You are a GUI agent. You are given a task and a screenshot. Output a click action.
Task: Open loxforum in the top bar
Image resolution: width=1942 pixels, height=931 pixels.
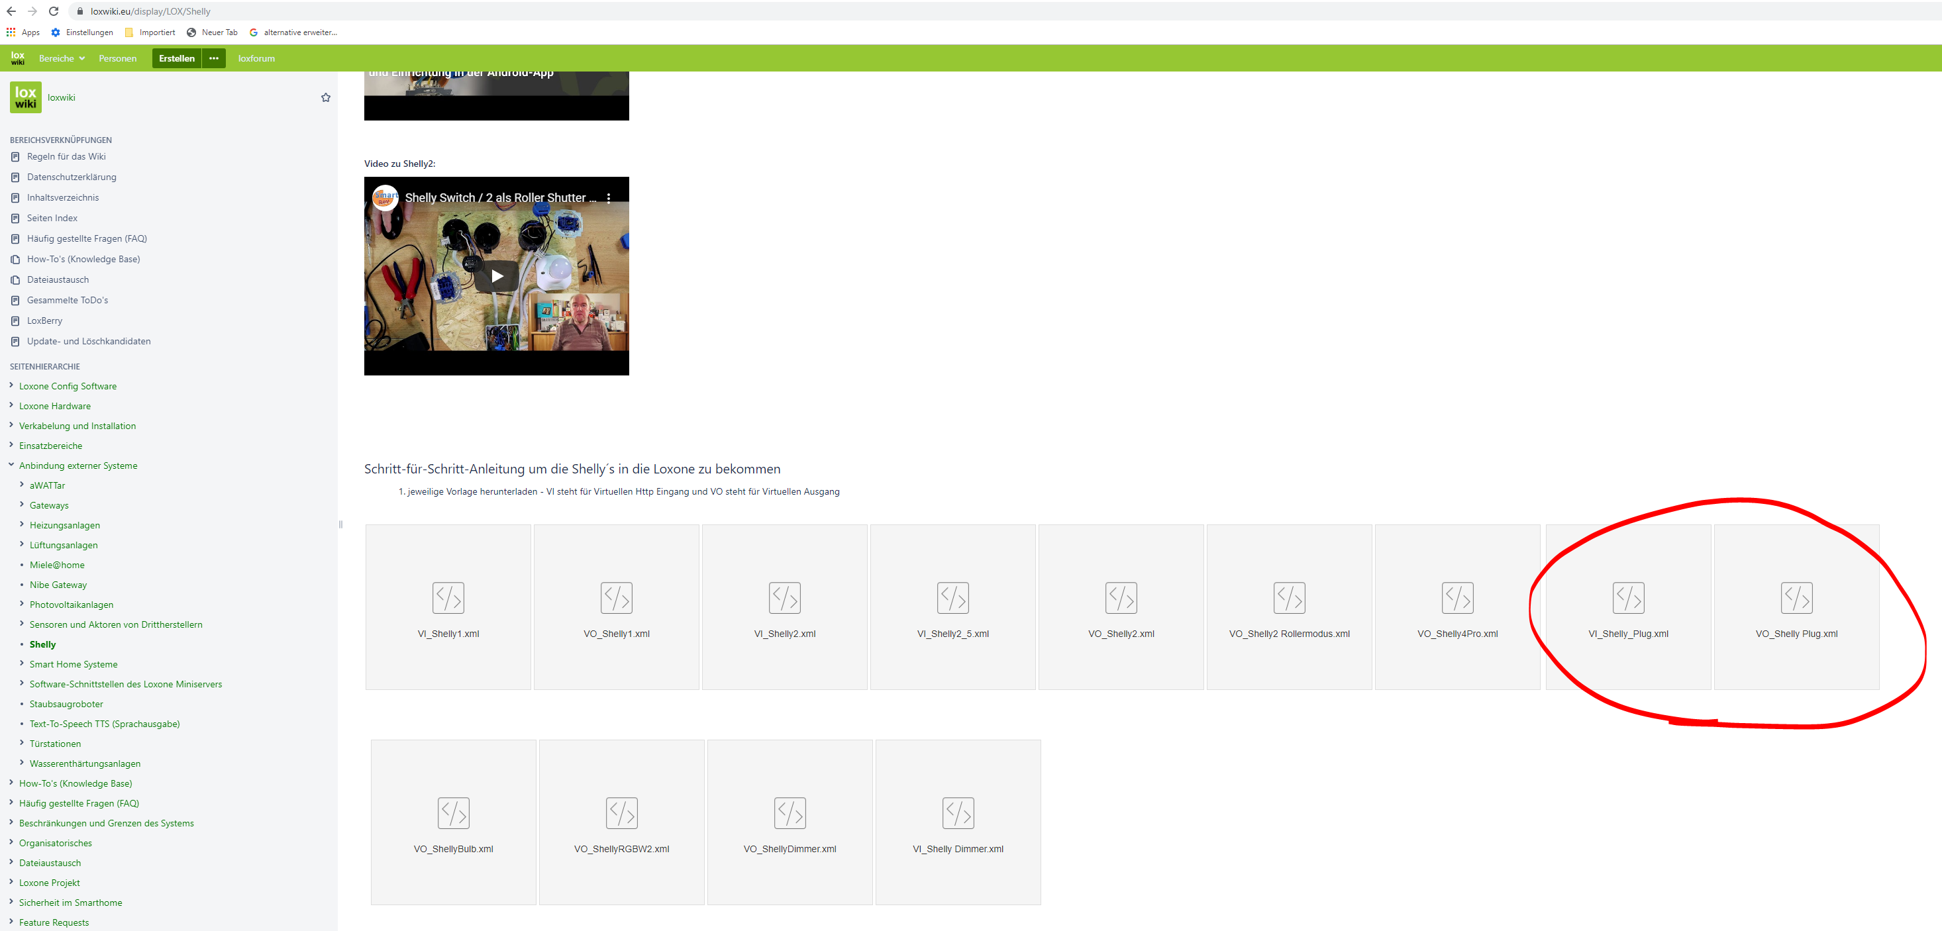[256, 58]
